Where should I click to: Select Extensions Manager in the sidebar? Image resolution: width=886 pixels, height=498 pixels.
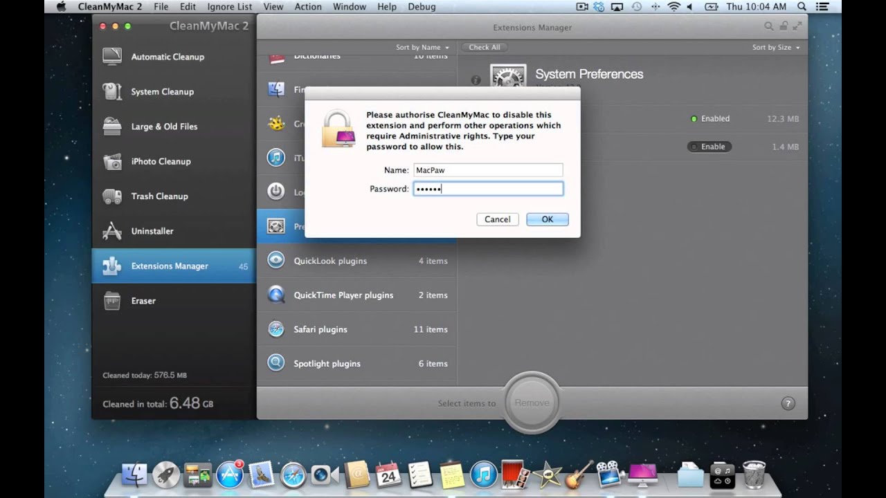pos(174,266)
